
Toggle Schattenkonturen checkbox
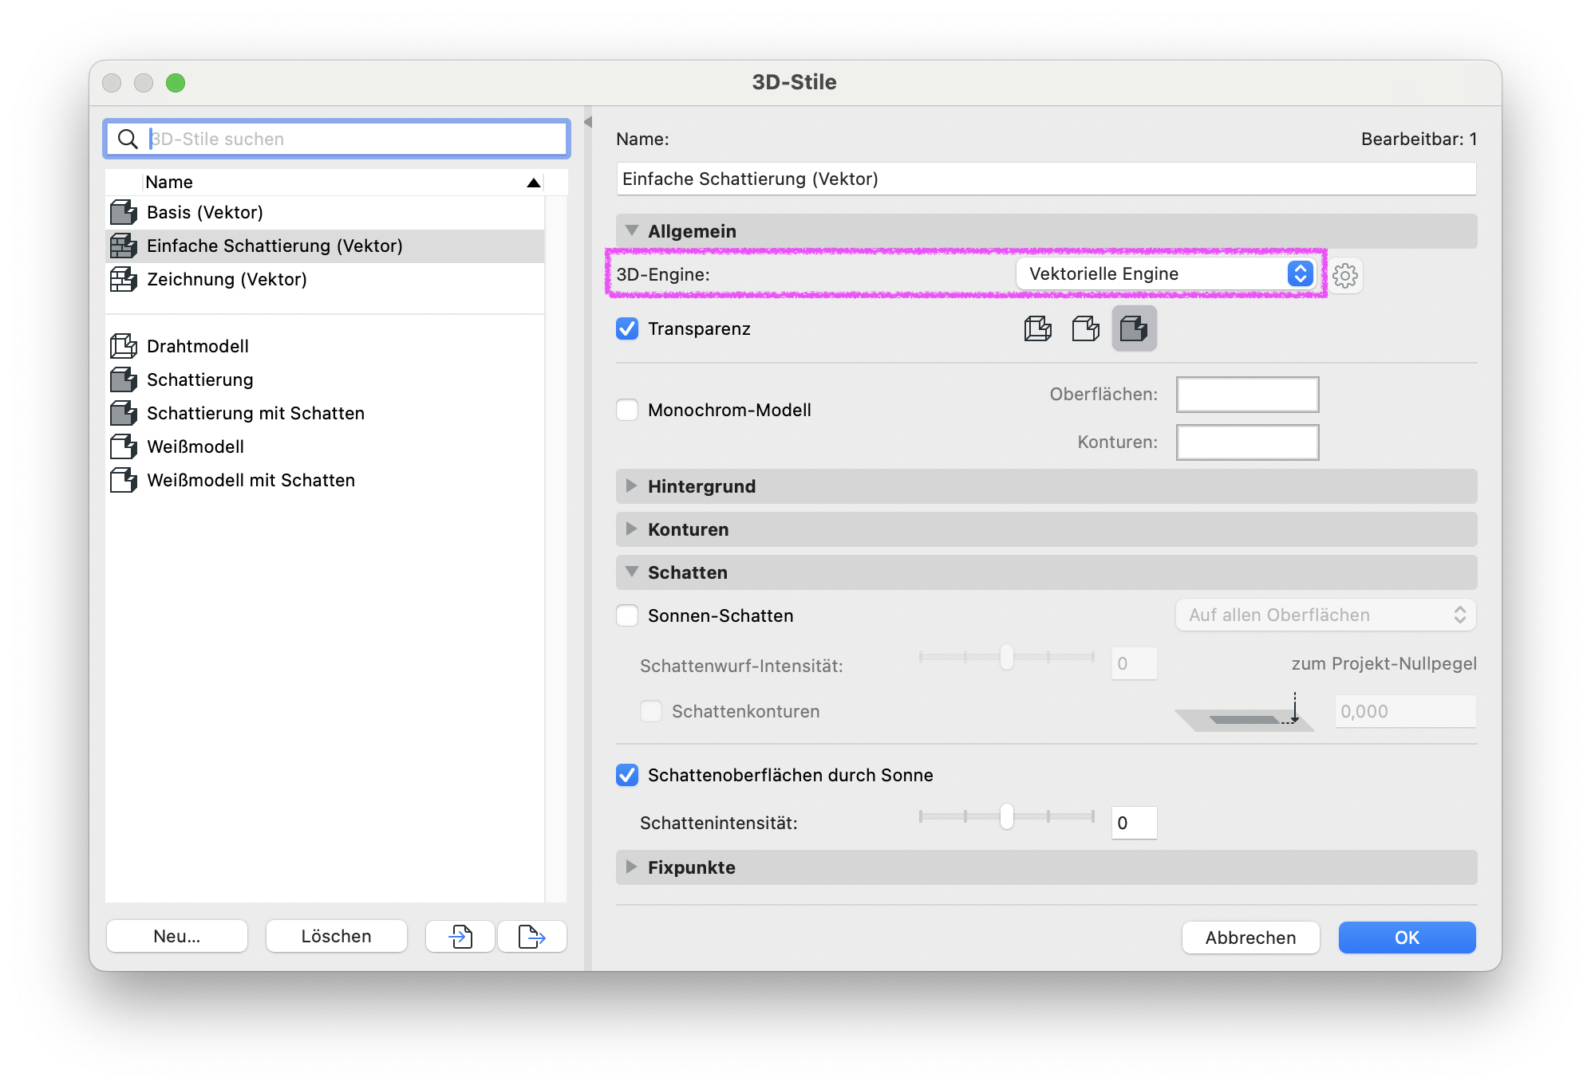651,711
